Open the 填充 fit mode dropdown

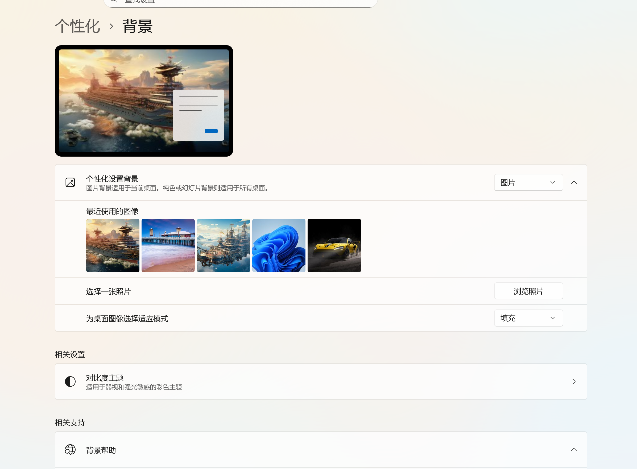point(528,318)
